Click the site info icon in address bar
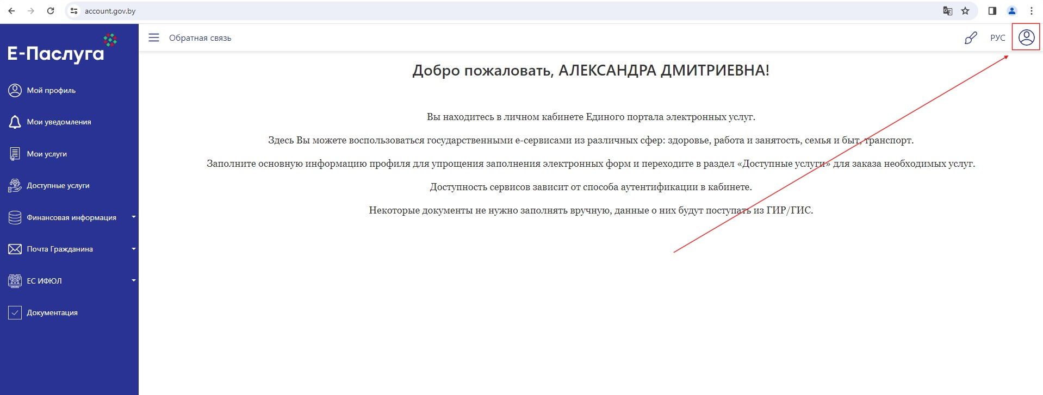Viewport: 1043px width, 395px height. [74, 11]
